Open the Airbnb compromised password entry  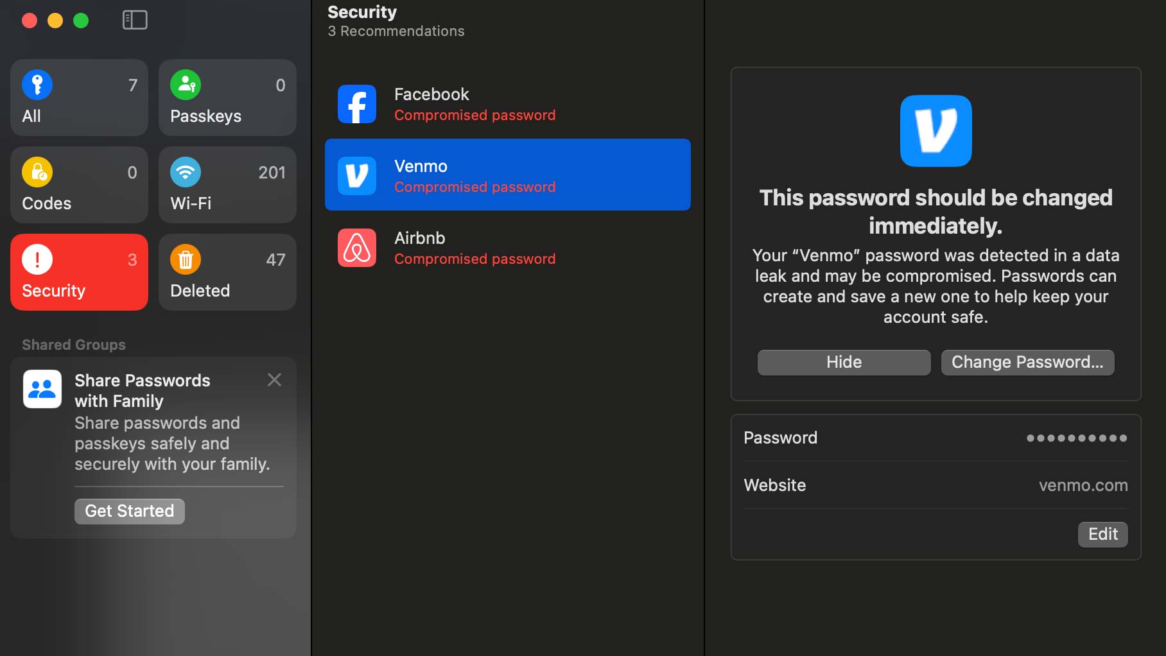(x=507, y=248)
